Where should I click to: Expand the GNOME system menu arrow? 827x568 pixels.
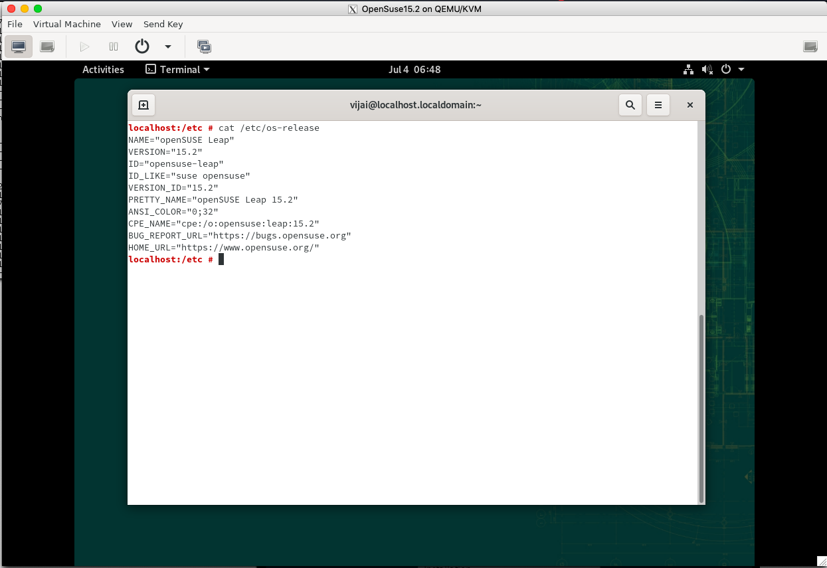[x=741, y=69]
